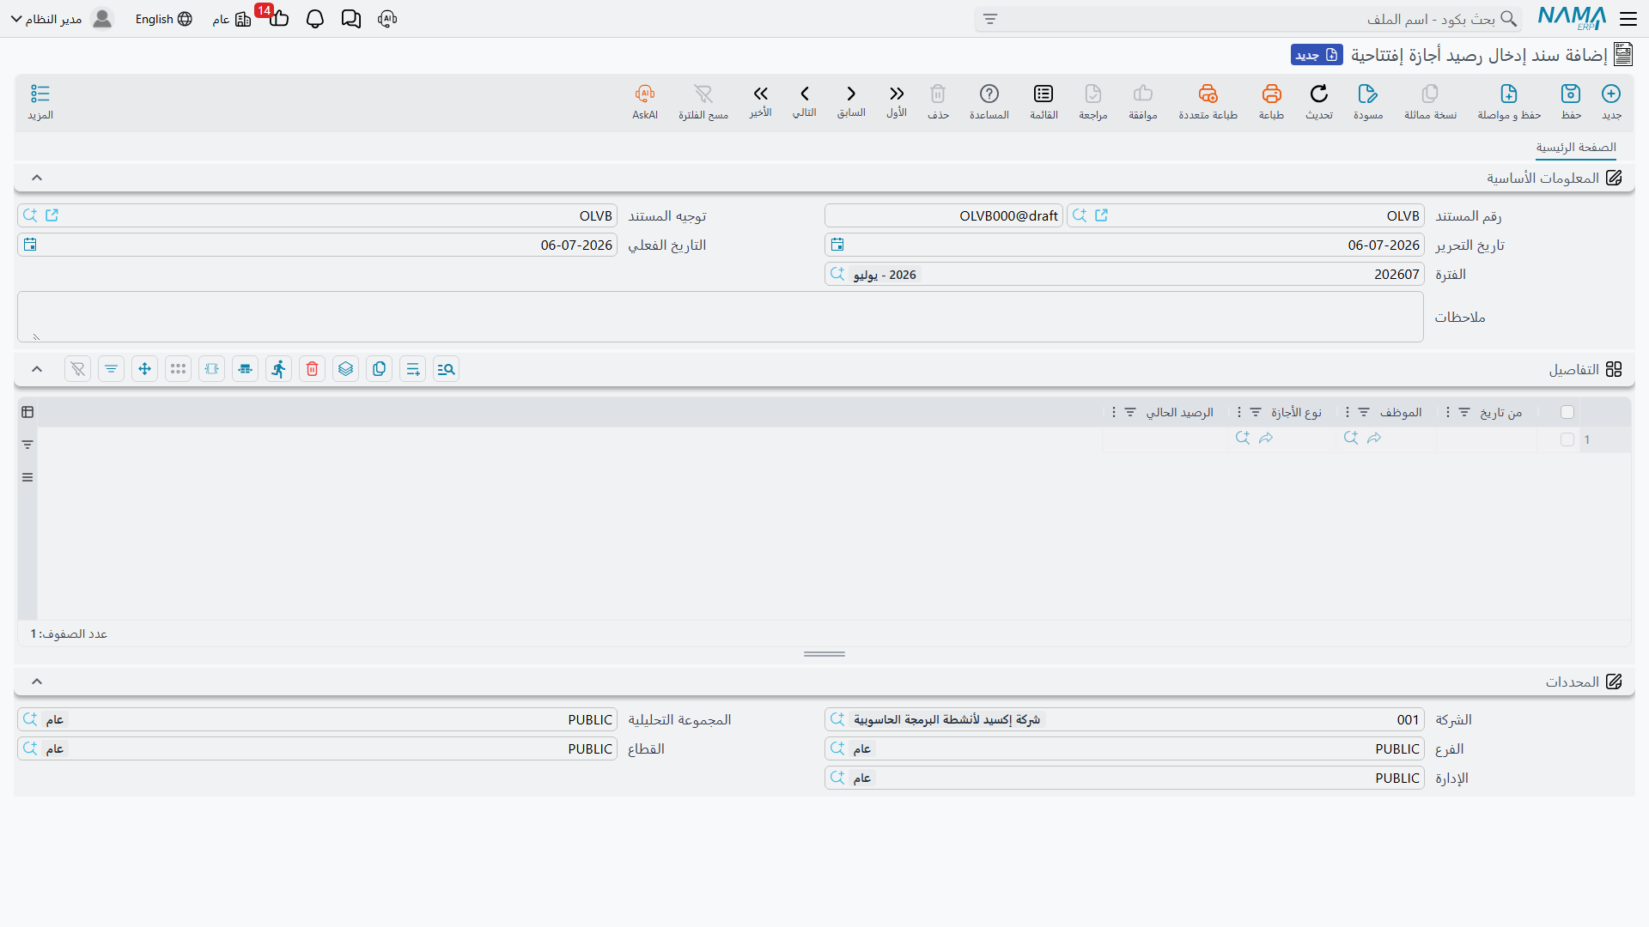This screenshot has width=1649, height=927.
Task: Collapse the المحددات section
Action: (37, 682)
